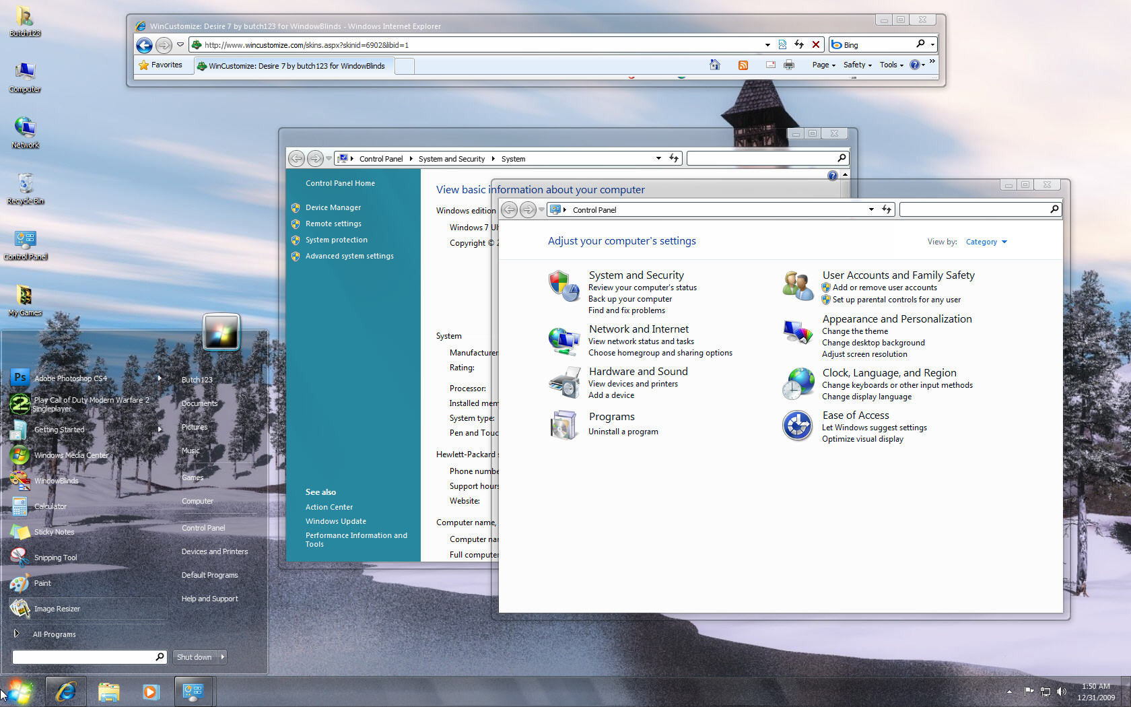Select the My Games desktop icon

25,300
